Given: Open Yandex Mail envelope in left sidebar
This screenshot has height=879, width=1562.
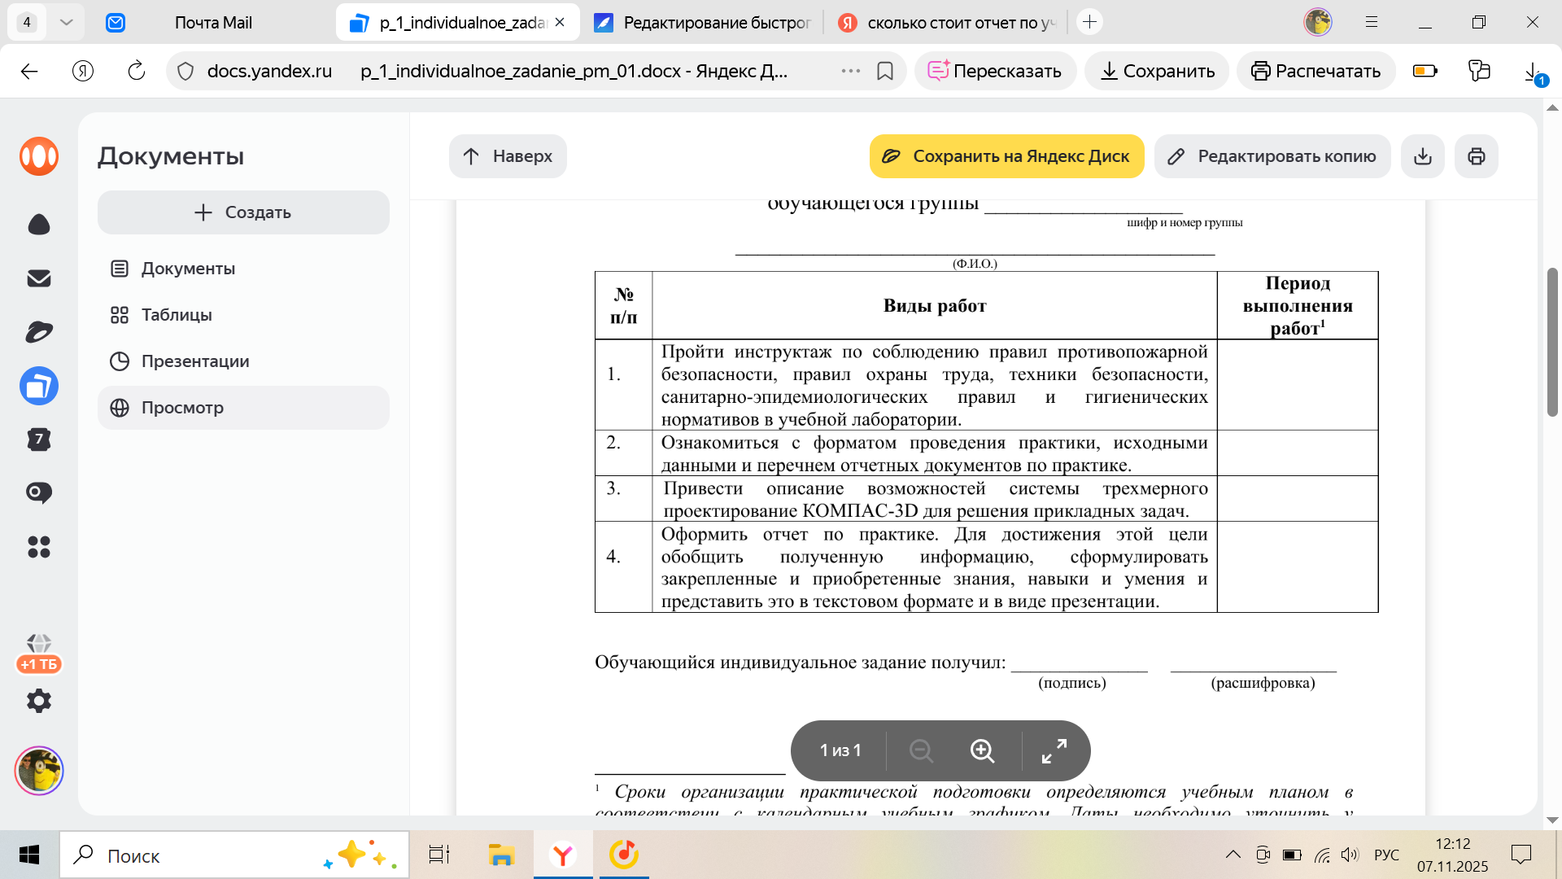Looking at the screenshot, I should pyautogui.click(x=39, y=278).
